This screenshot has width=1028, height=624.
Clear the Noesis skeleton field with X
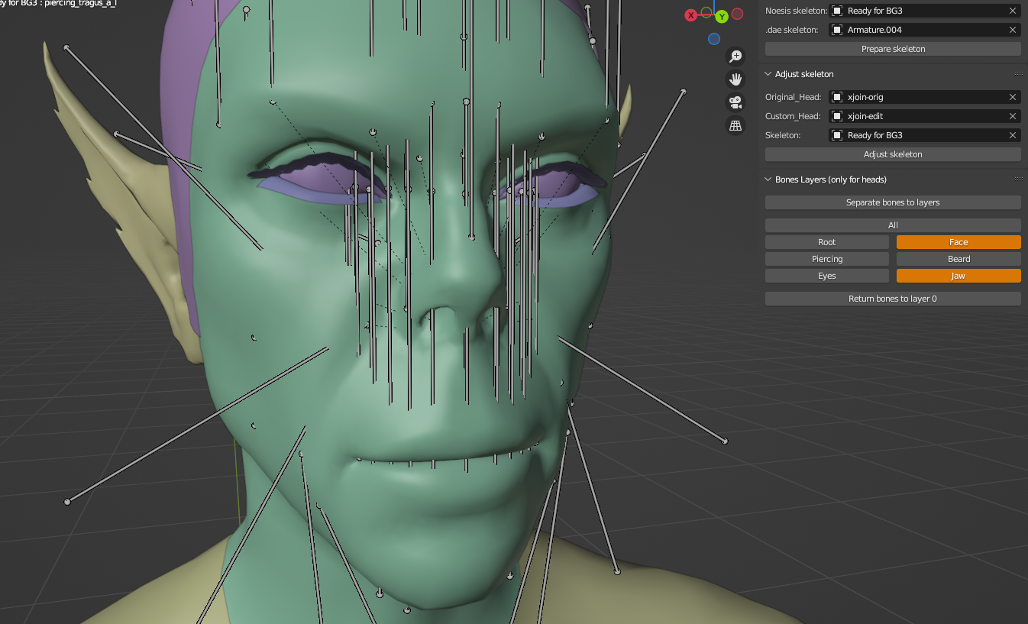[x=1013, y=11]
